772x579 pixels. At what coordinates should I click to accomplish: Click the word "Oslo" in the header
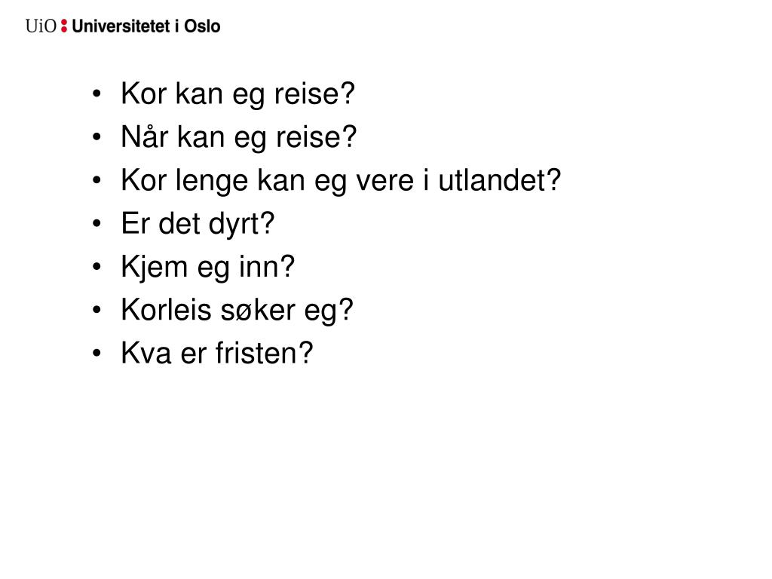pos(203,26)
